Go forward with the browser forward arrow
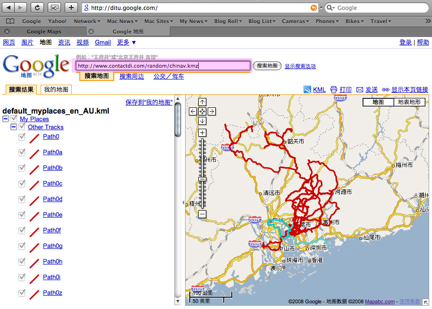The width and height of the screenshot is (432, 309). 21,8
